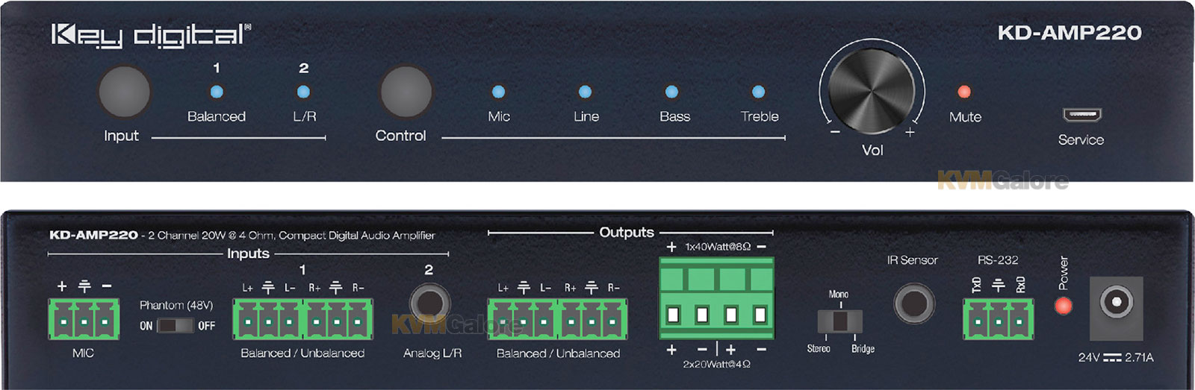This screenshot has height=390, width=1195.
Task: Click the '1x40Watt@8Ω' label
Action: (x=718, y=247)
